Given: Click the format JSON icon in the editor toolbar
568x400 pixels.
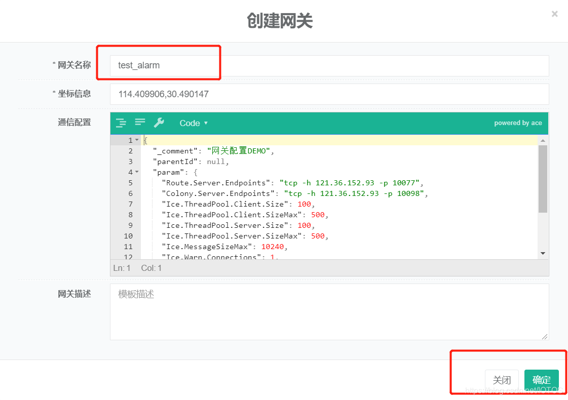Looking at the screenshot, I should tap(121, 123).
